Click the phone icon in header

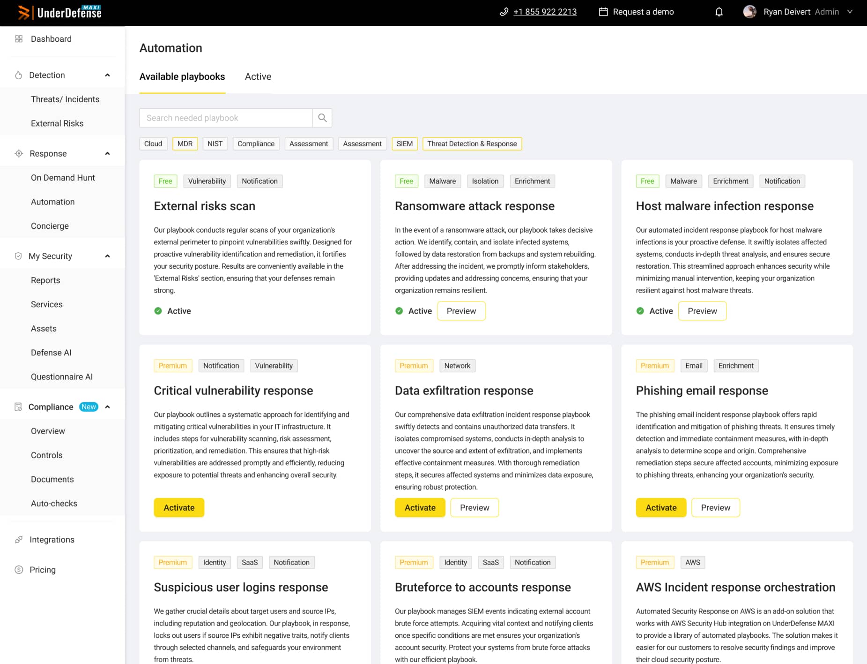(504, 12)
